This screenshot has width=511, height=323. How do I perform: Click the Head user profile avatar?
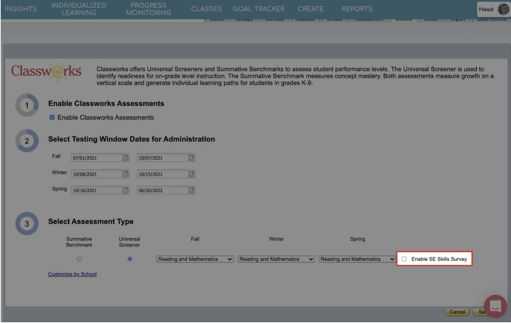[503, 9]
